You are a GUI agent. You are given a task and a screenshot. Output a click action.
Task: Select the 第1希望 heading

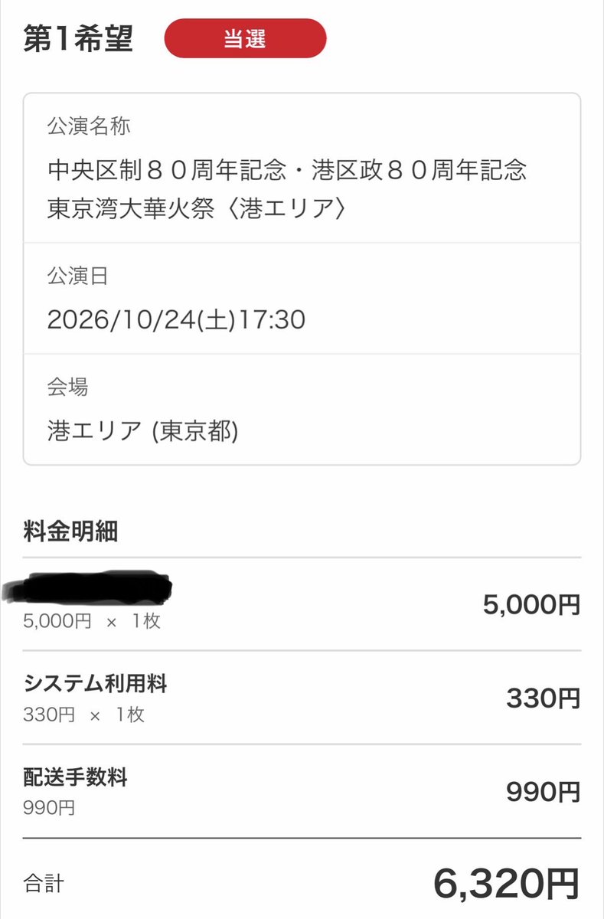point(78,39)
